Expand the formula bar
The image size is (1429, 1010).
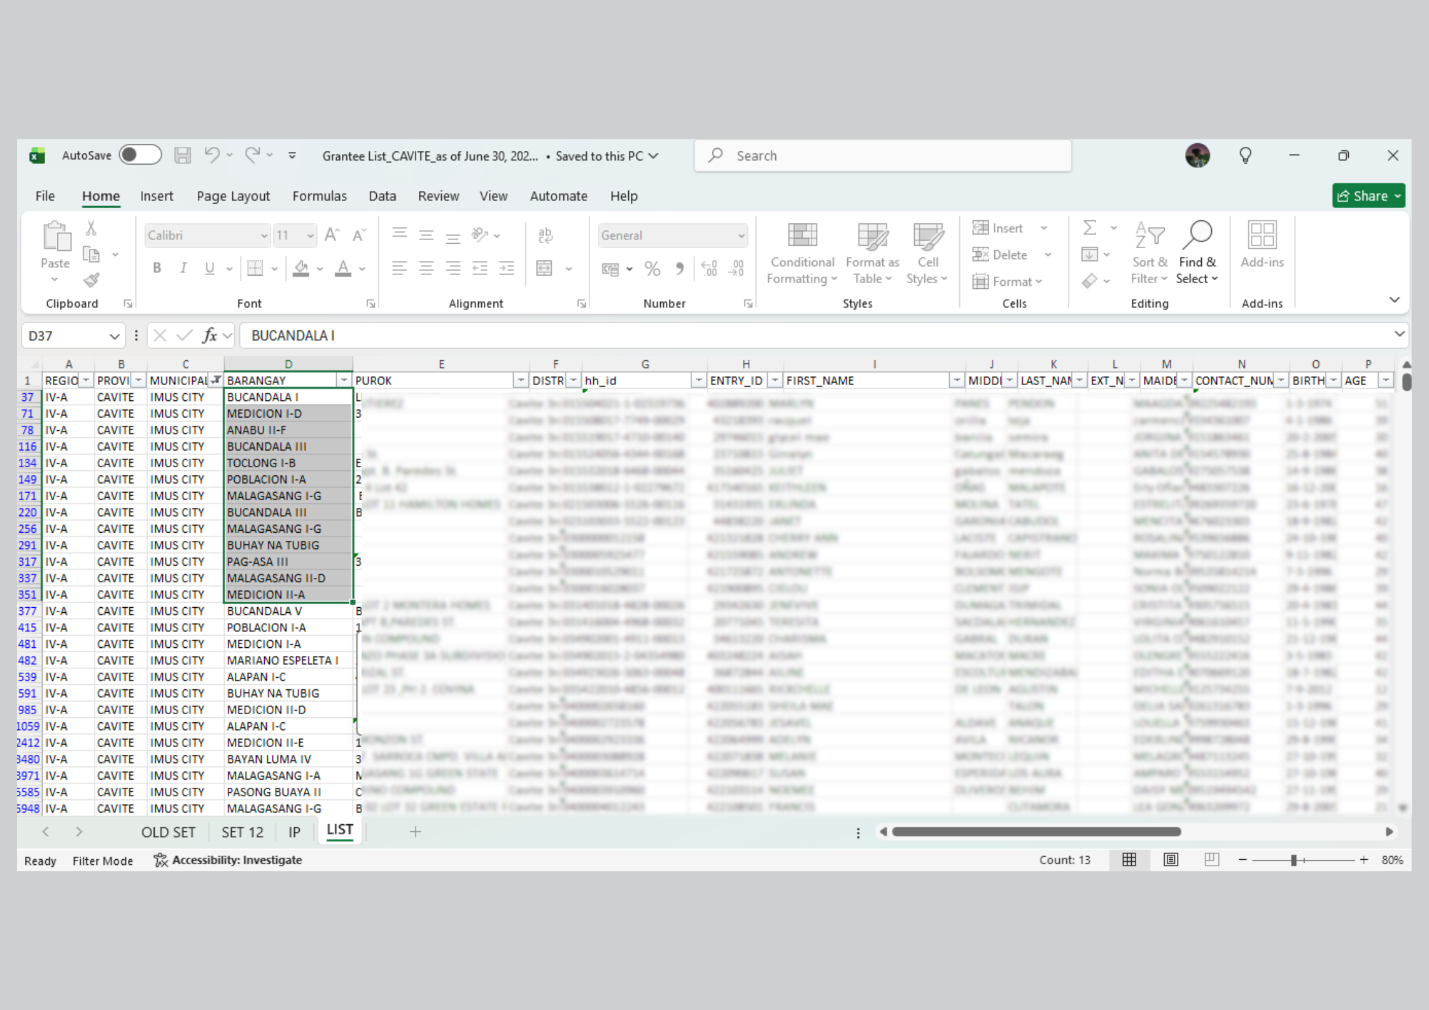(1399, 334)
